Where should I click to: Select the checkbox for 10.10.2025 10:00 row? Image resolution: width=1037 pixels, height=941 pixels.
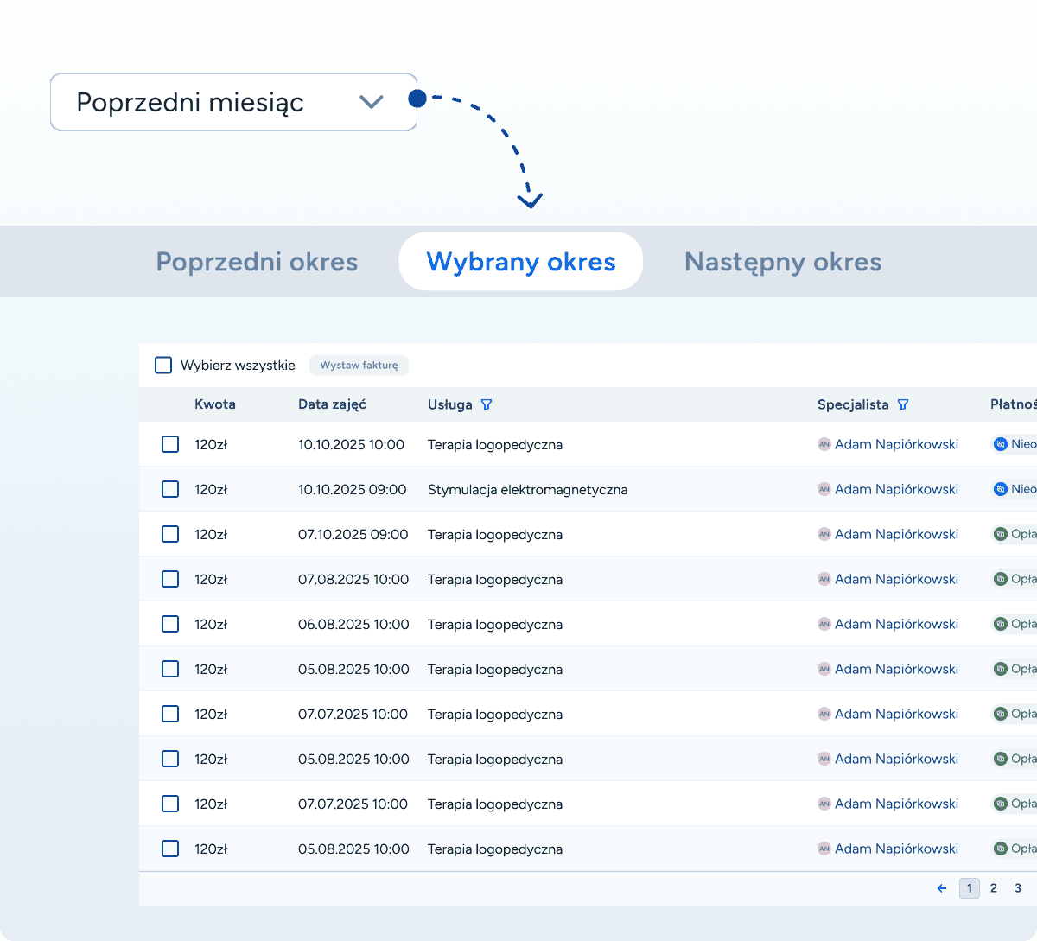pyautogui.click(x=170, y=444)
